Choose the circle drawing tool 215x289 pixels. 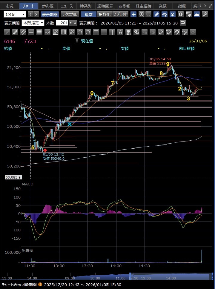(x=88, y=32)
